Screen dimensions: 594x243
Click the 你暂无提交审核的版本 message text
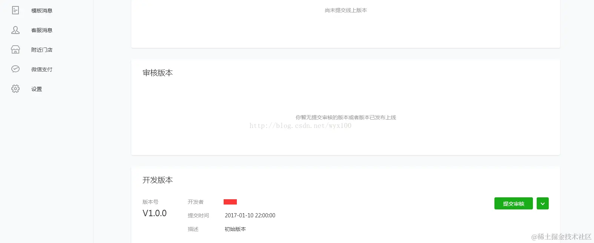point(346,117)
